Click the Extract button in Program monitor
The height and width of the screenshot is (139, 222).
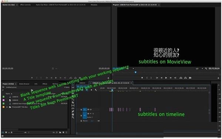click(185, 78)
